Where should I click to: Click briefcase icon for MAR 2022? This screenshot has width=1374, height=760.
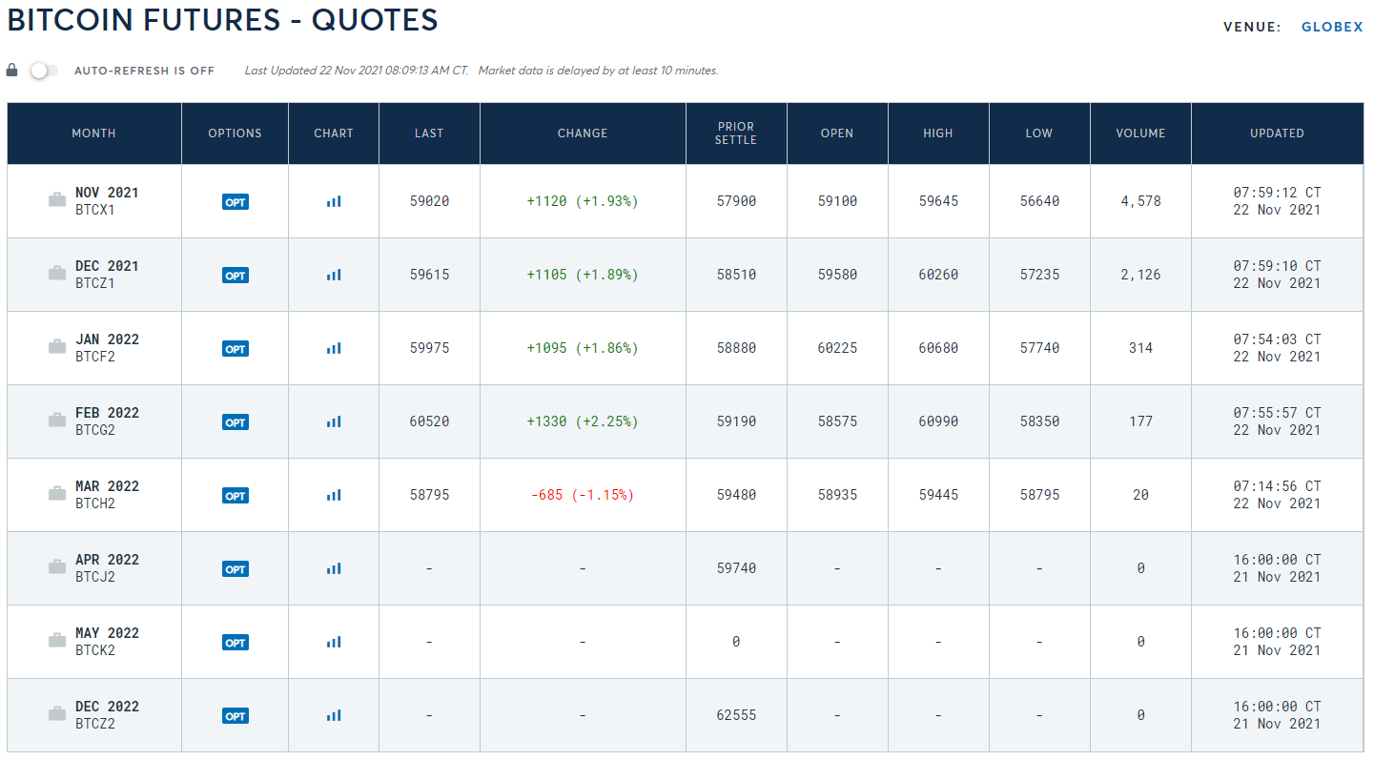pos(57,493)
